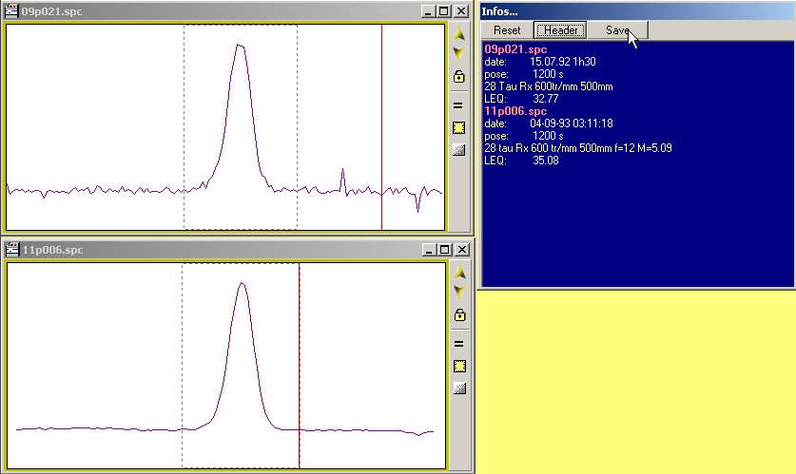Click the Infos... panel title
The image size is (796, 474).
[x=499, y=11]
